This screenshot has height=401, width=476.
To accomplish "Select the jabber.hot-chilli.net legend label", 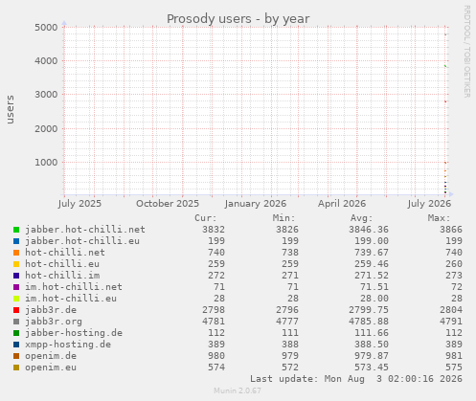I will click(x=85, y=230).
